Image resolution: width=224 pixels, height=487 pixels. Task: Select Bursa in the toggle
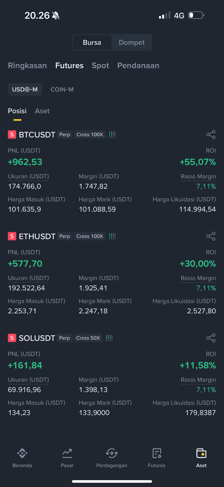(92, 43)
